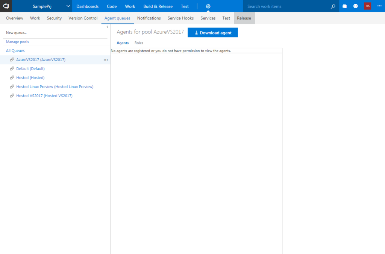Viewport: 385px width, 254px height.
Task: Open the Work hub in top bar
Action: 130,6
